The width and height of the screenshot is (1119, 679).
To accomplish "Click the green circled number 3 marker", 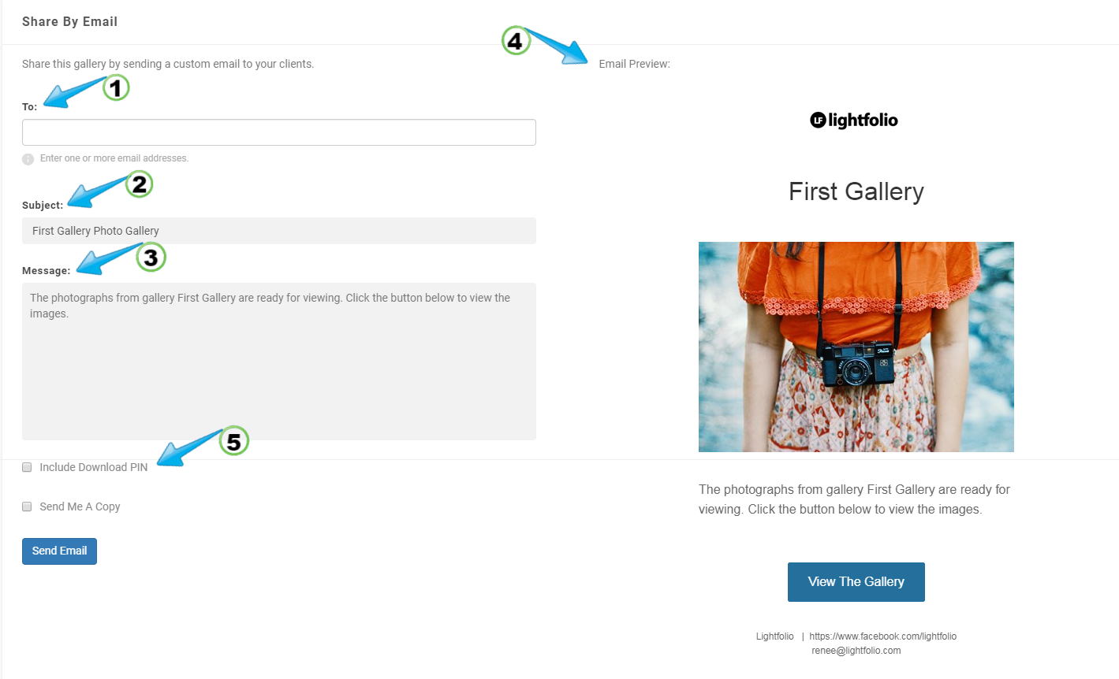I will (x=151, y=257).
